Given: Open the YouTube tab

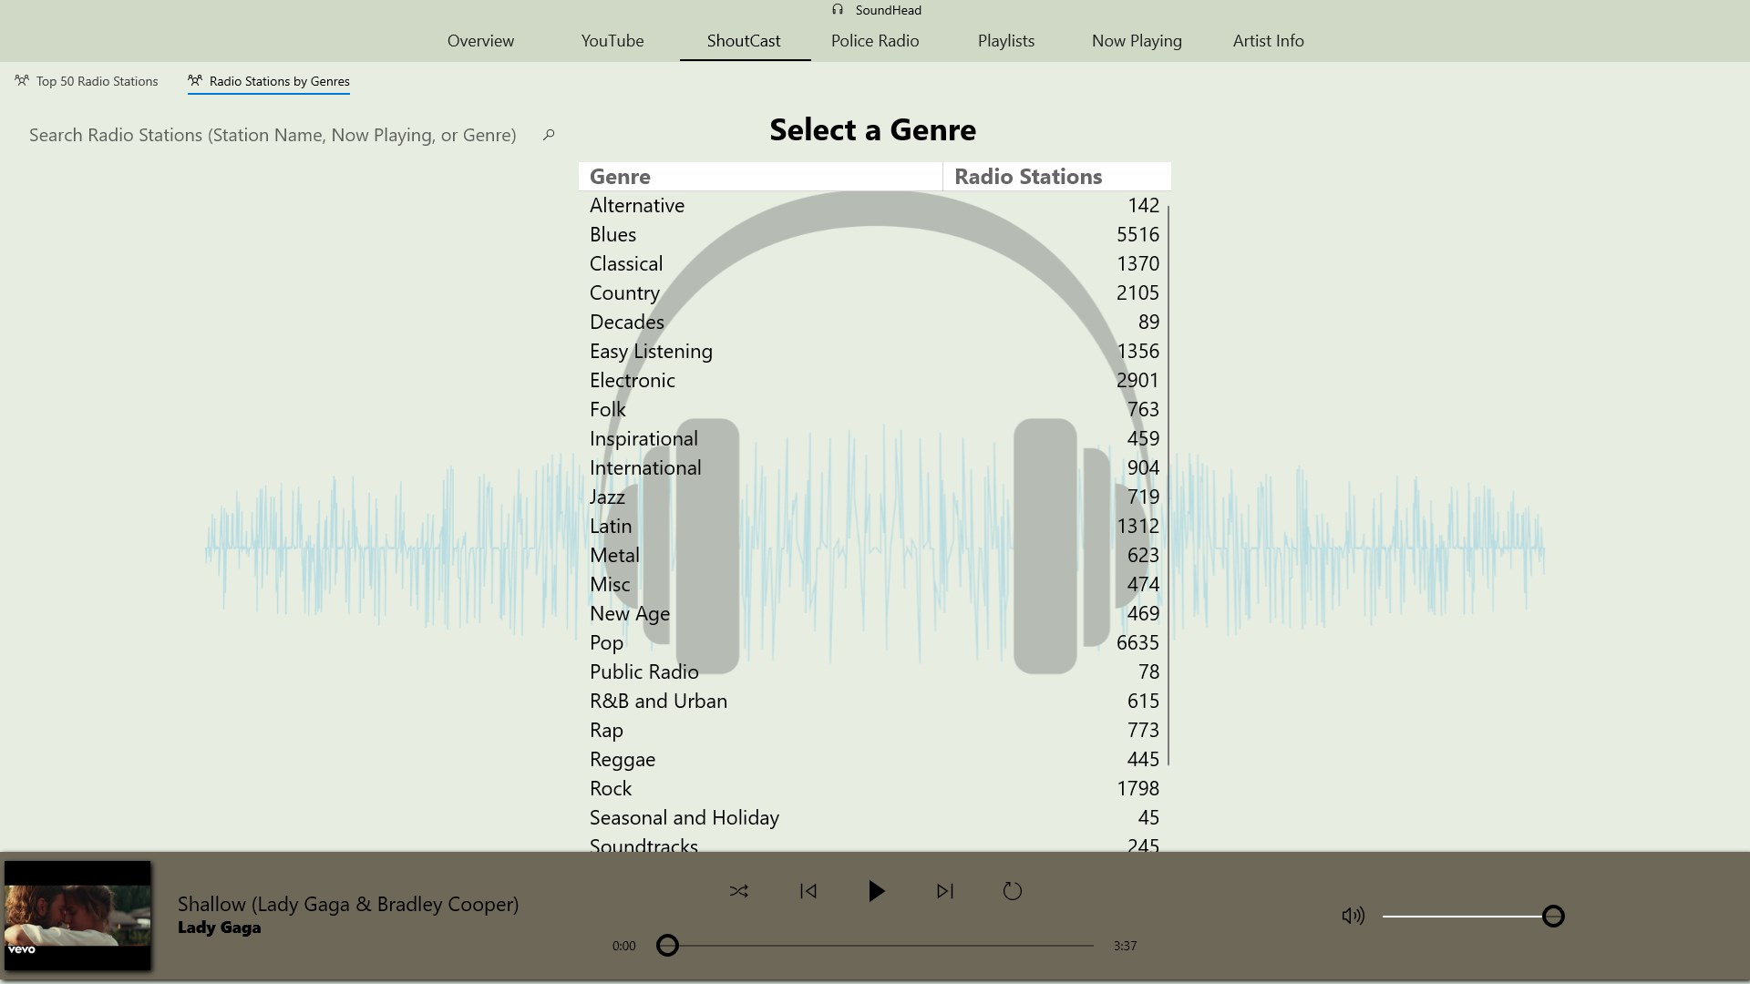Looking at the screenshot, I should coord(612,41).
